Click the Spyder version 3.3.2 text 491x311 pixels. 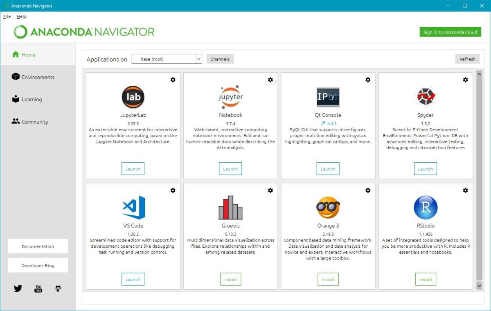click(x=426, y=123)
